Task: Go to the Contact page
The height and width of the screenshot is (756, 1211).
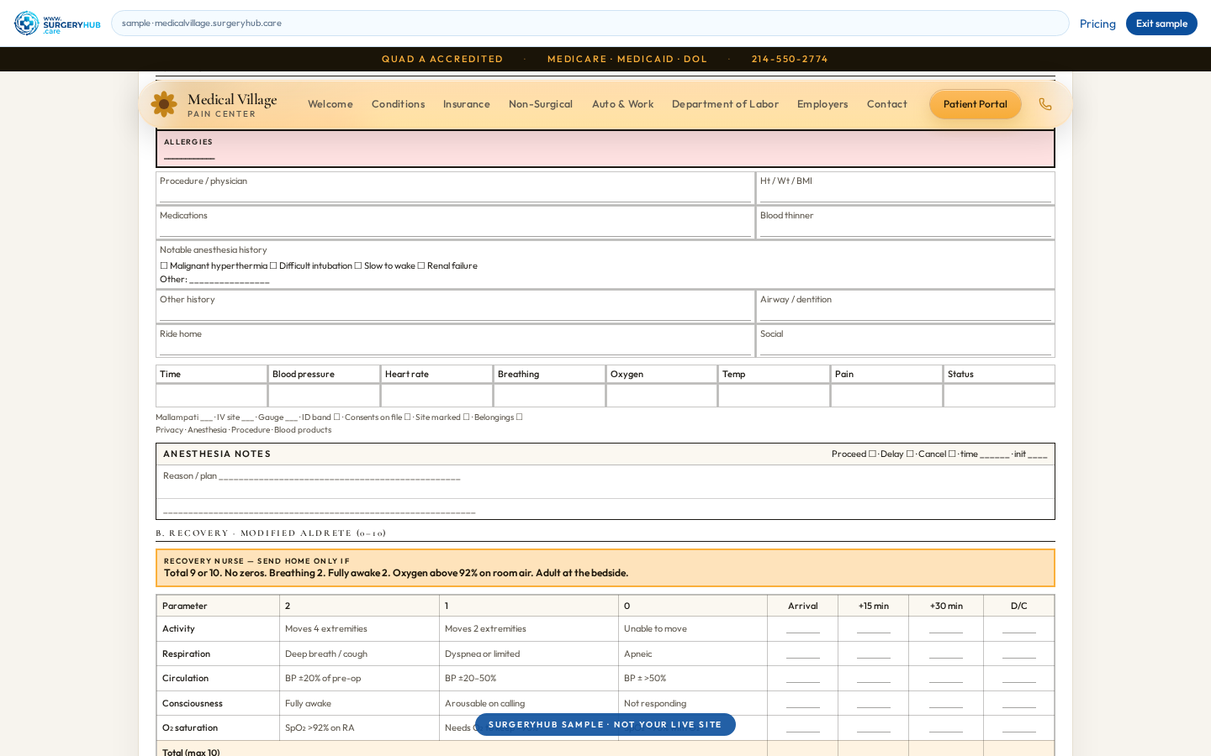Action: click(887, 104)
